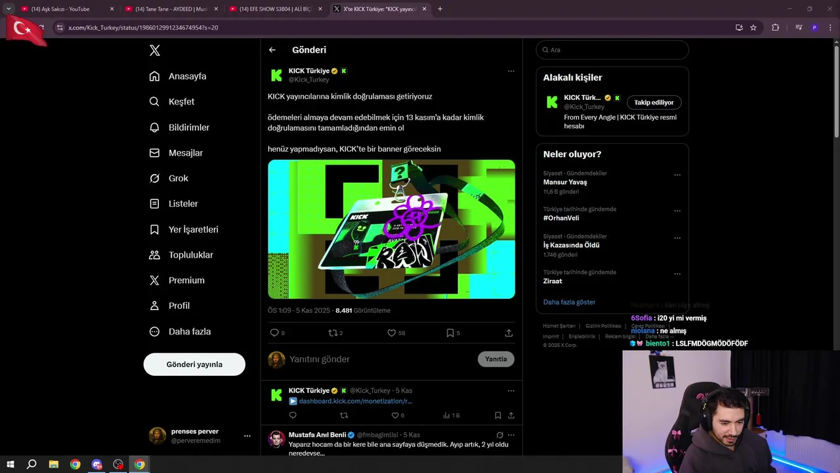Switch to EFE SHOW tab
Screen dimensions: 840x473
click(x=275, y=9)
